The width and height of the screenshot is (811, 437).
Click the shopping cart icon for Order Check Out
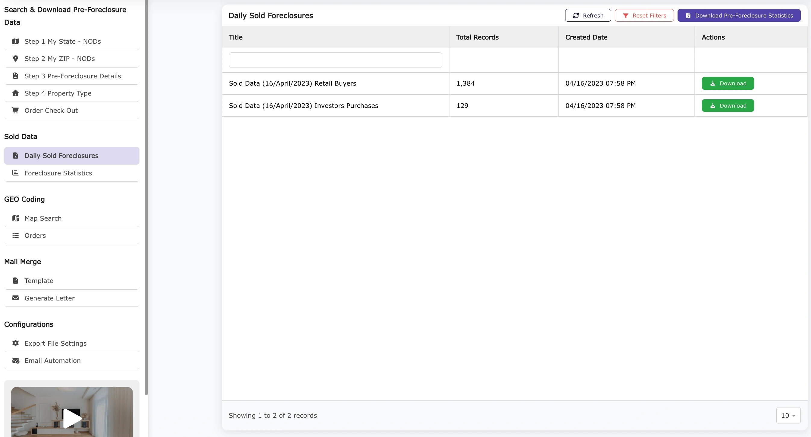[x=15, y=110]
